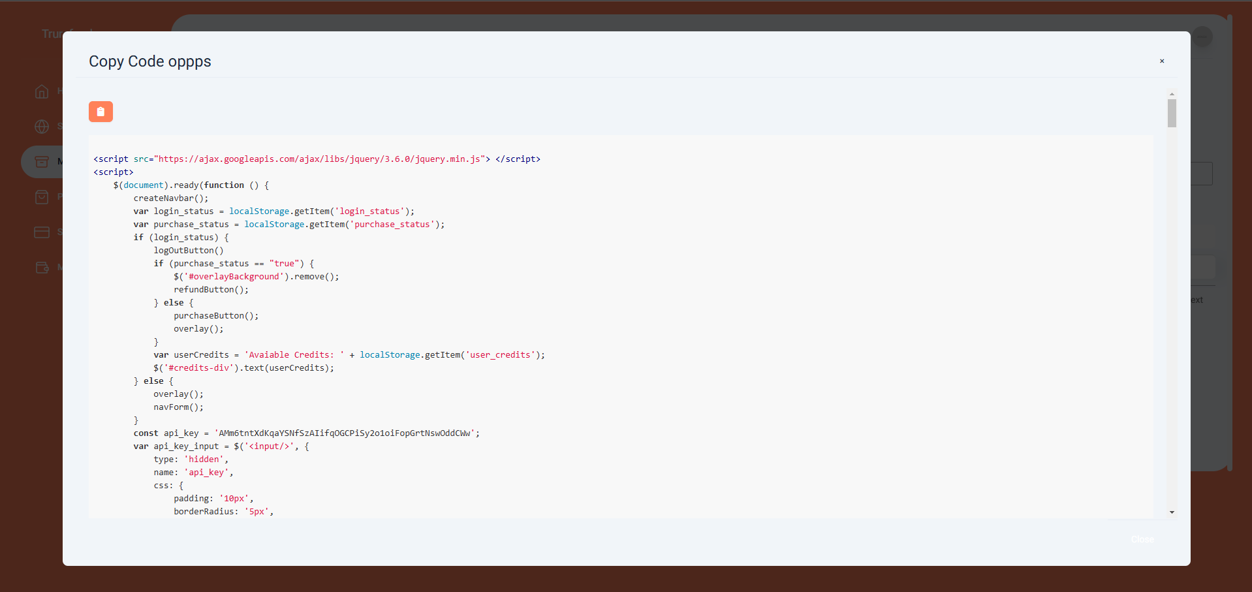
Task: Click the round avatar in top-right corner
Action: (x=1202, y=37)
